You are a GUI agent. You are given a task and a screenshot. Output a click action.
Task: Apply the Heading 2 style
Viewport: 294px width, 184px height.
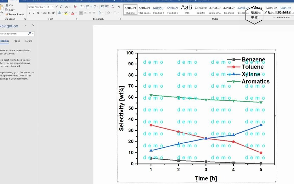click(x=173, y=9)
